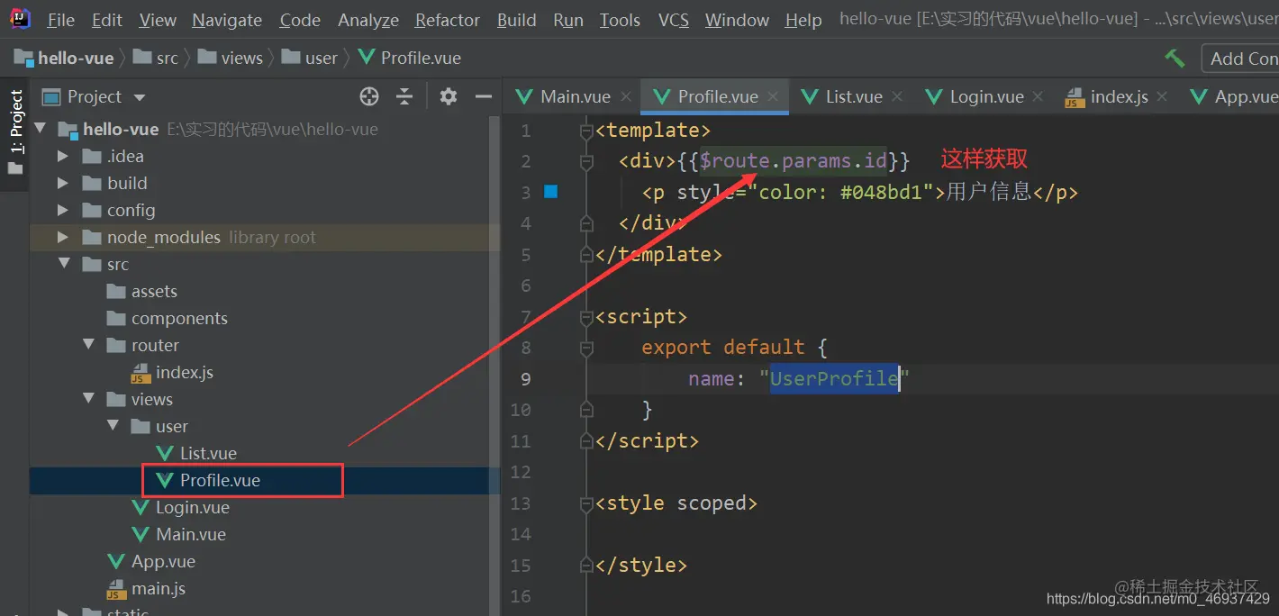The image size is (1279, 616).
Task: Click the assets folder icon
Action: (116, 292)
